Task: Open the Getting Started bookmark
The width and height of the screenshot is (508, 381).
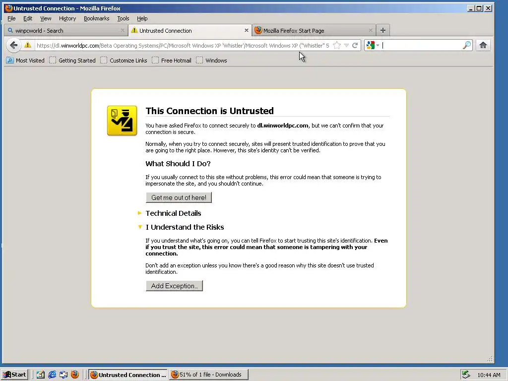Action: (72, 60)
